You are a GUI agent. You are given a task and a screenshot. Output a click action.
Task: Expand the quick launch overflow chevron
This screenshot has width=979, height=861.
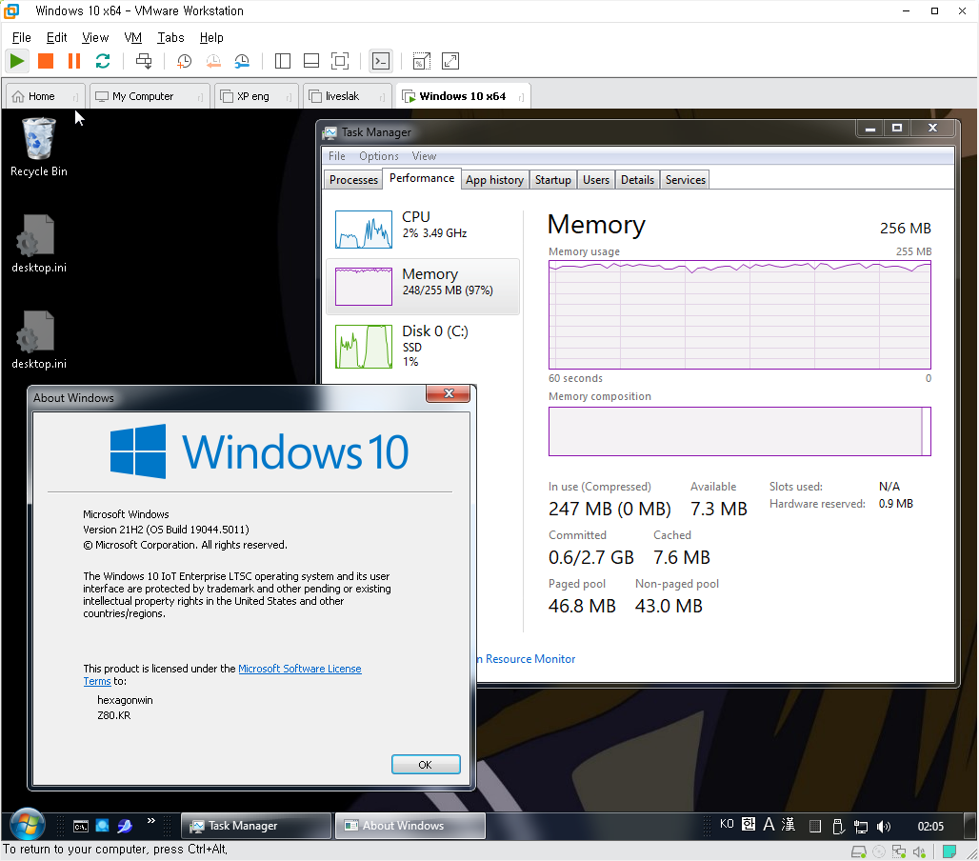tap(150, 821)
